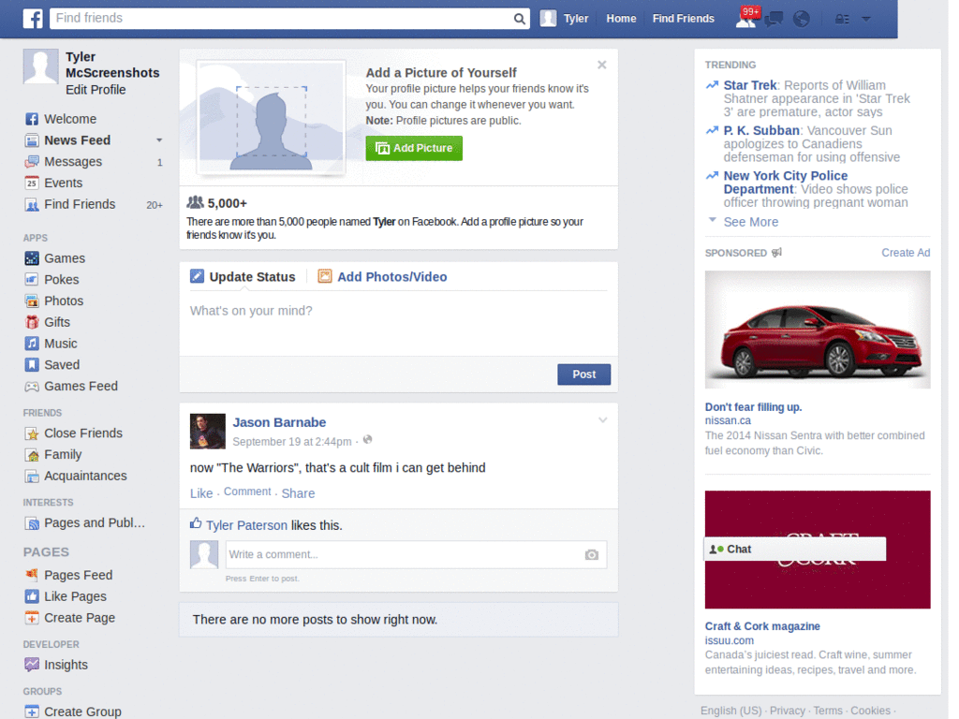Click Don't fear filling up ad link

[753, 407]
